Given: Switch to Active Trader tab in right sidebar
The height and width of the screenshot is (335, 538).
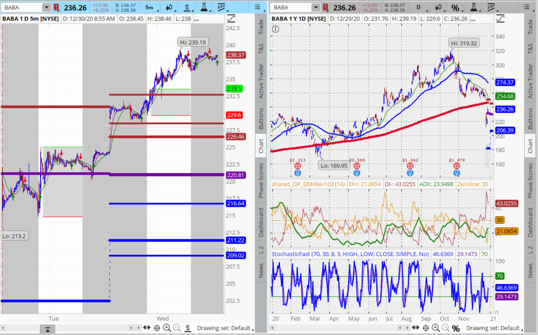Looking at the screenshot, I should coord(530,81).
